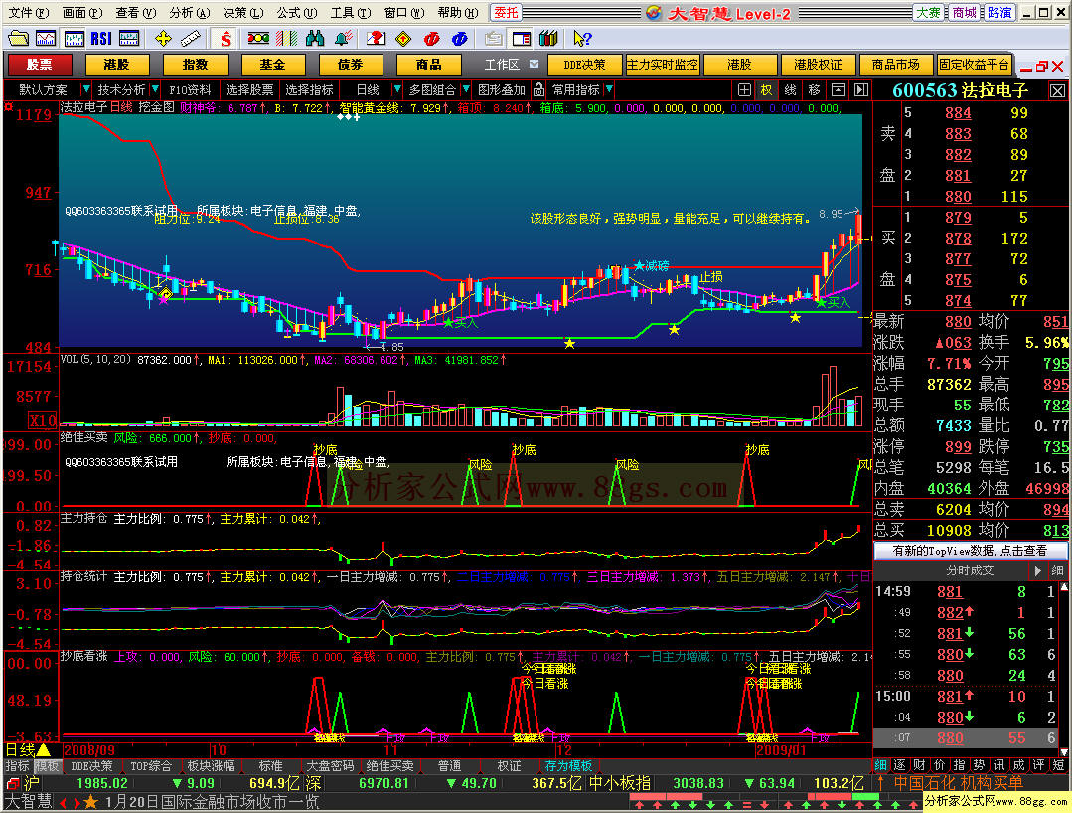
Task: Click the orange star news ticker icon
Action: (x=90, y=802)
